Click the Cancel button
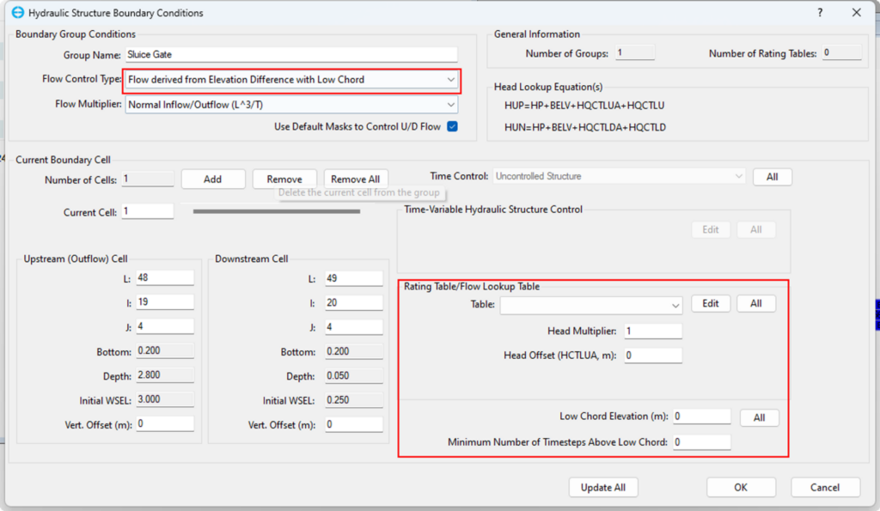The width and height of the screenshot is (880, 511). coord(825,487)
